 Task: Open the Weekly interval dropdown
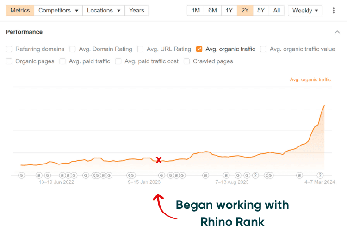[x=305, y=10]
